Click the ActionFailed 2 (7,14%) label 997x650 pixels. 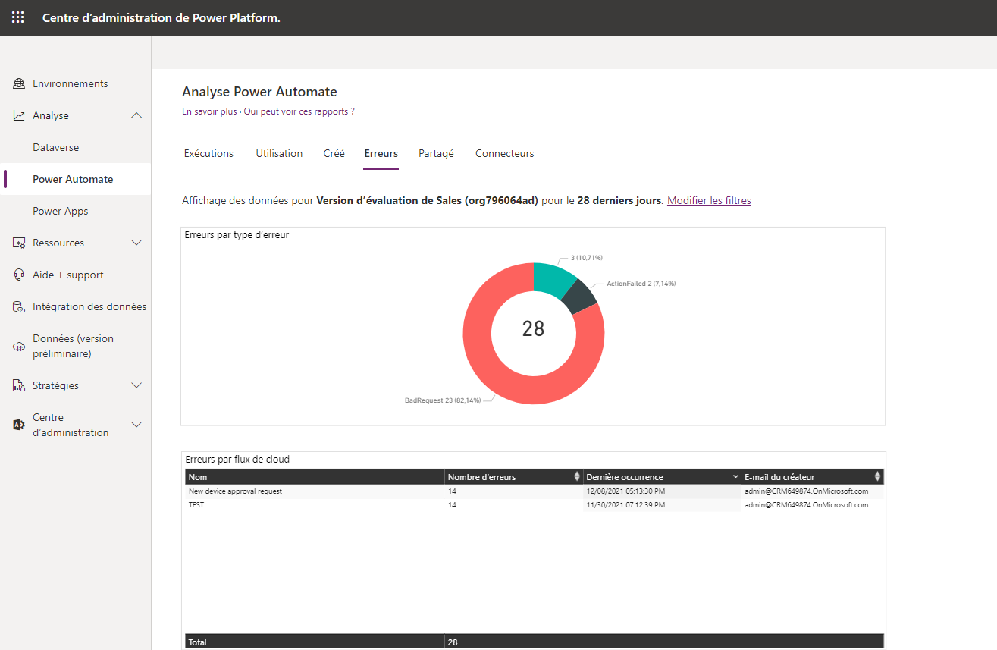point(641,284)
